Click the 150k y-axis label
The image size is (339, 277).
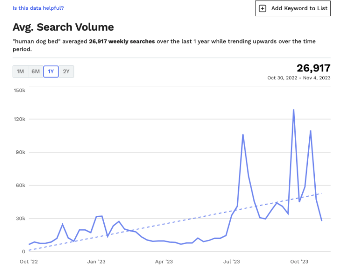20,90
